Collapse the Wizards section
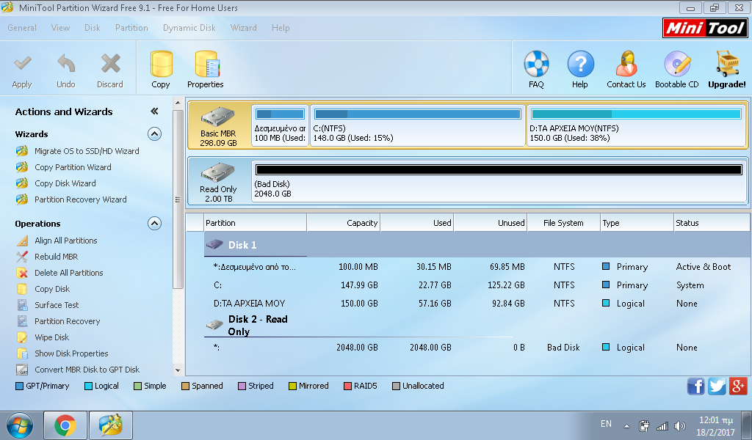 [x=154, y=134]
